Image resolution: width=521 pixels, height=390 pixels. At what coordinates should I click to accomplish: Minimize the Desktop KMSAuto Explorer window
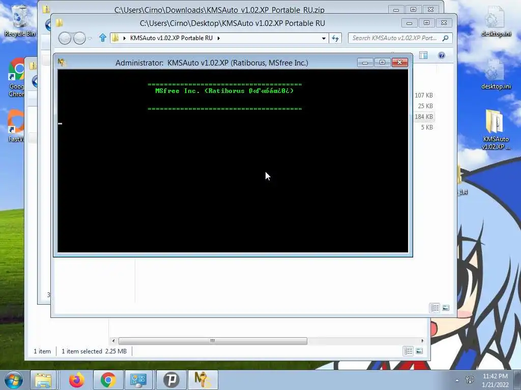[x=410, y=23]
